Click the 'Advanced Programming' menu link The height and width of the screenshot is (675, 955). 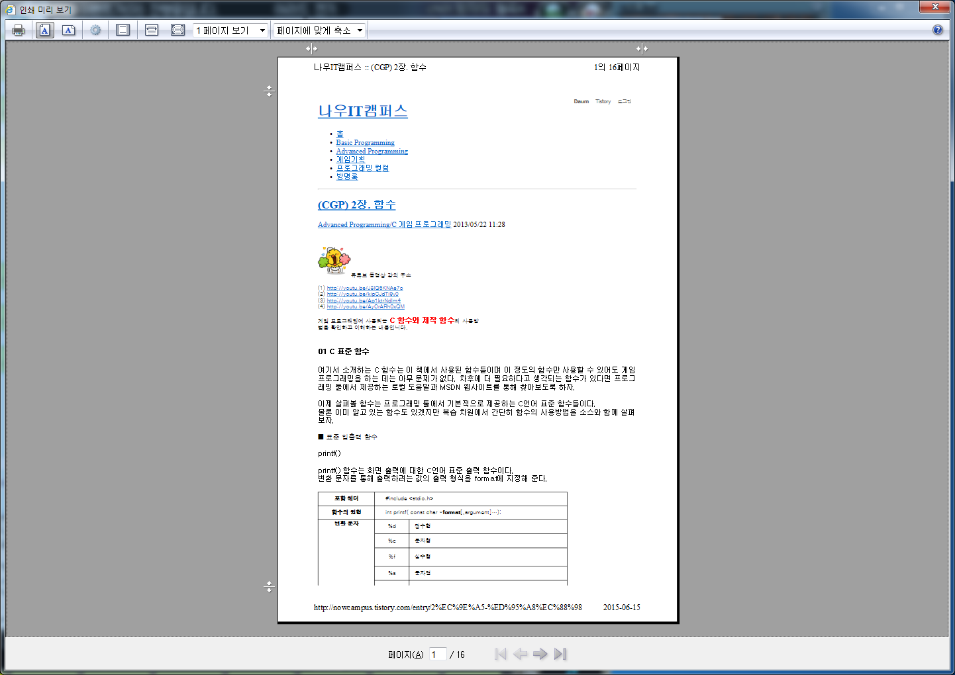point(372,151)
